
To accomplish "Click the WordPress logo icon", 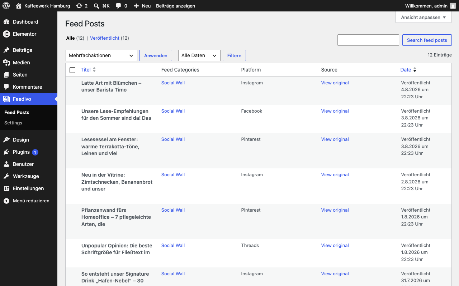I will point(6,6).
